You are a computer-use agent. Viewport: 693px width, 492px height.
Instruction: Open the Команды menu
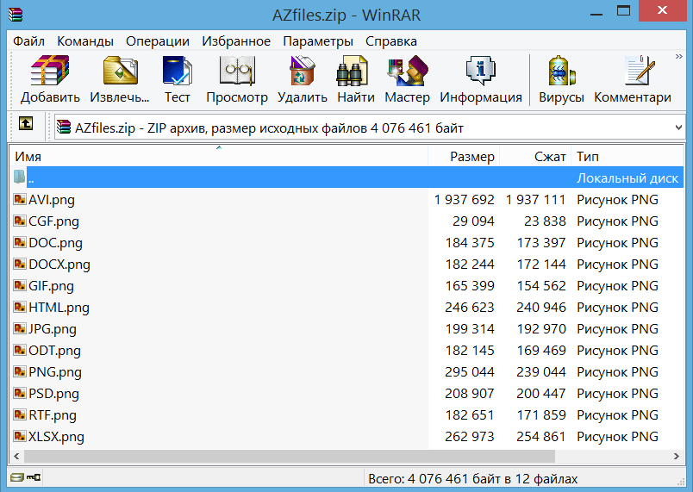(x=85, y=41)
